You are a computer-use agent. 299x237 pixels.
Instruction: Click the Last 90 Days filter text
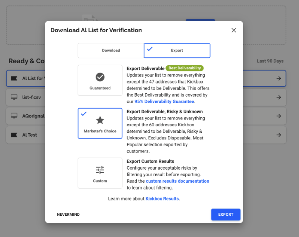pyautogui.click(x=270, y=61)
